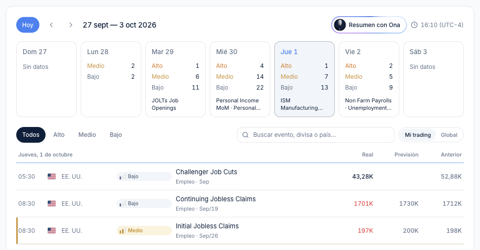Select the Vie 2 day card
This screenshot has height=250, width=480.
coord(369,79)
